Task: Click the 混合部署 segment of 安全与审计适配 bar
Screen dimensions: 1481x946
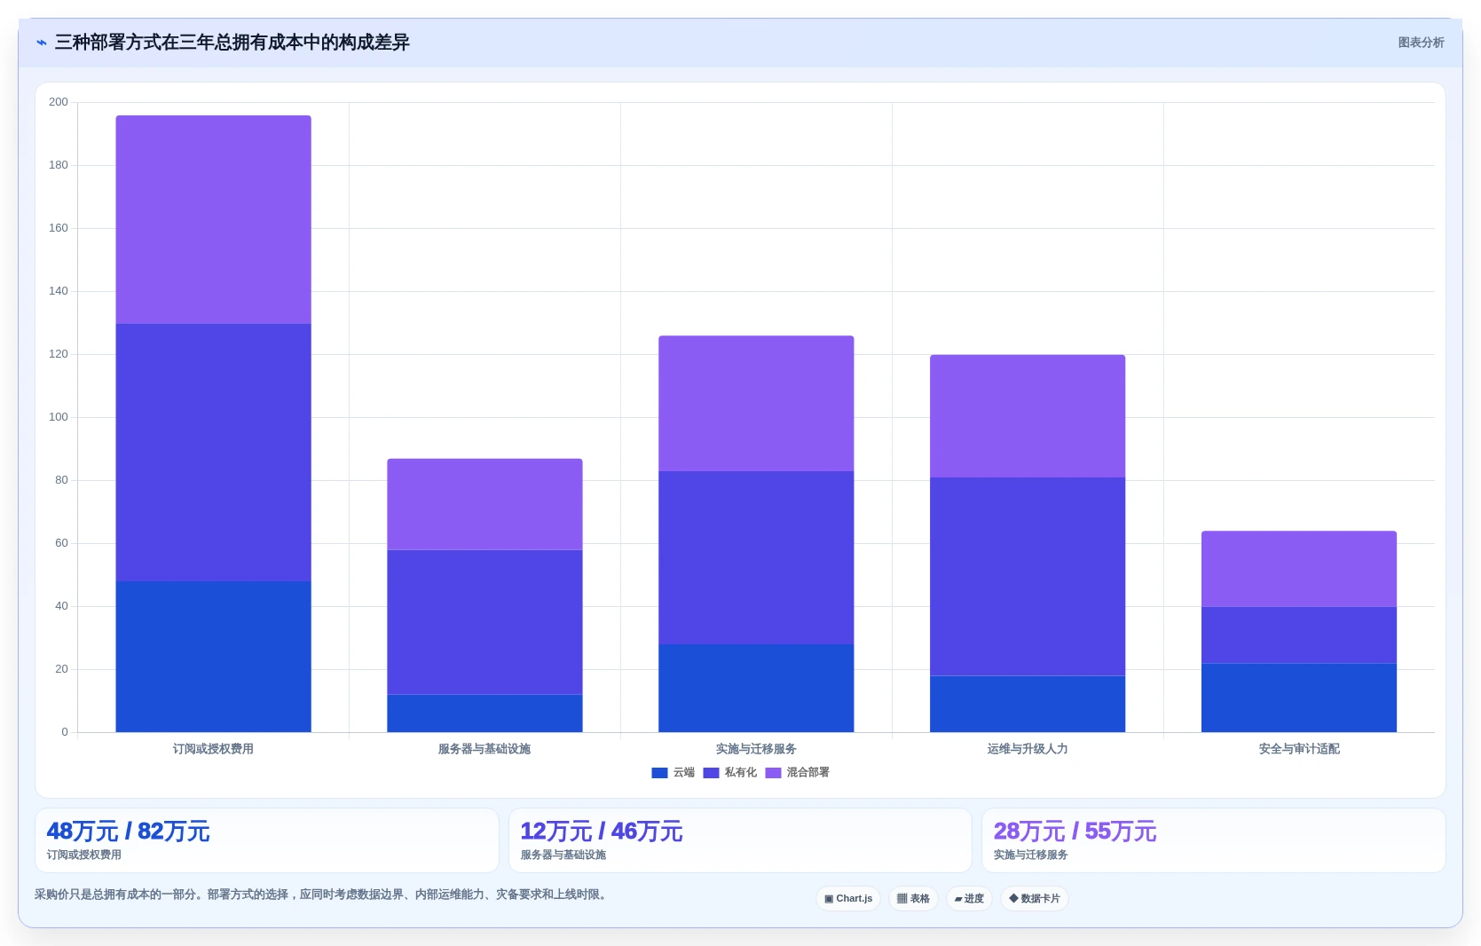Action: tap(1299, 569)
